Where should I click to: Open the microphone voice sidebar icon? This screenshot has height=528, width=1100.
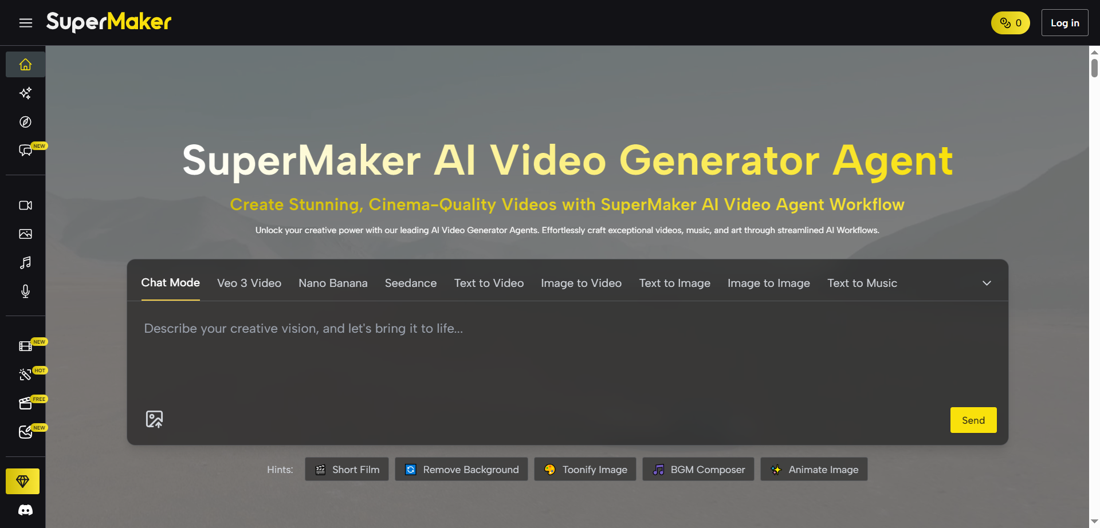25,291
